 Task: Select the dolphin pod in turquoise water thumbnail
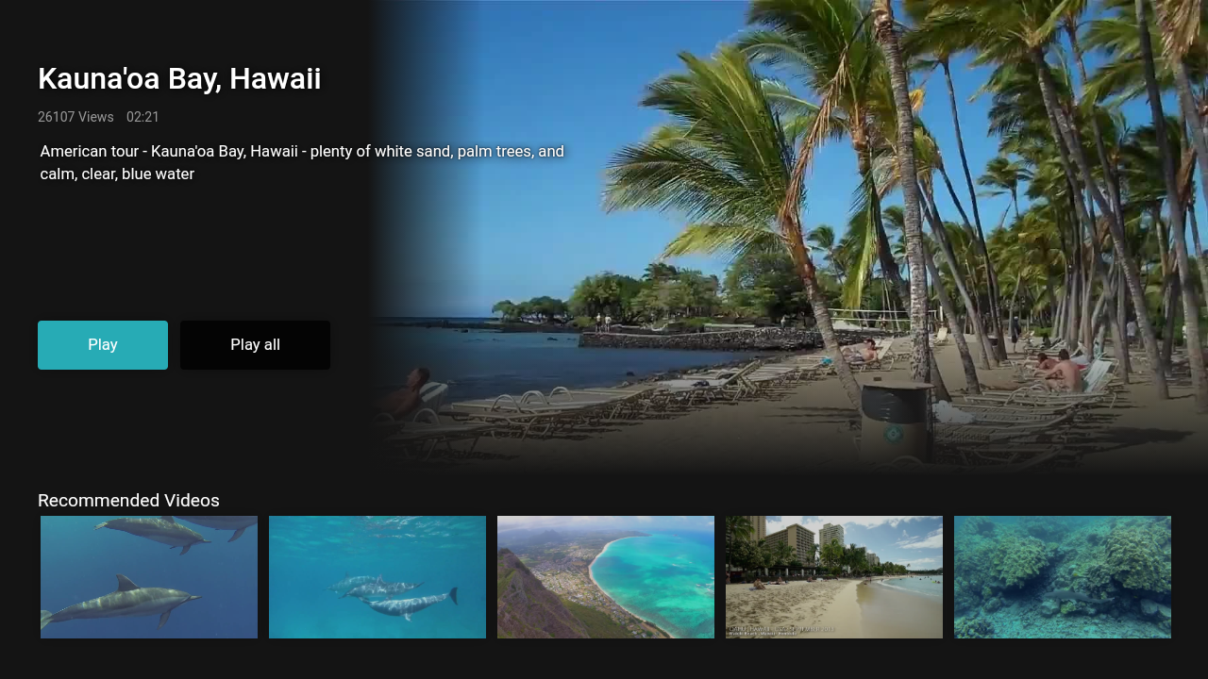click(377, 577)
